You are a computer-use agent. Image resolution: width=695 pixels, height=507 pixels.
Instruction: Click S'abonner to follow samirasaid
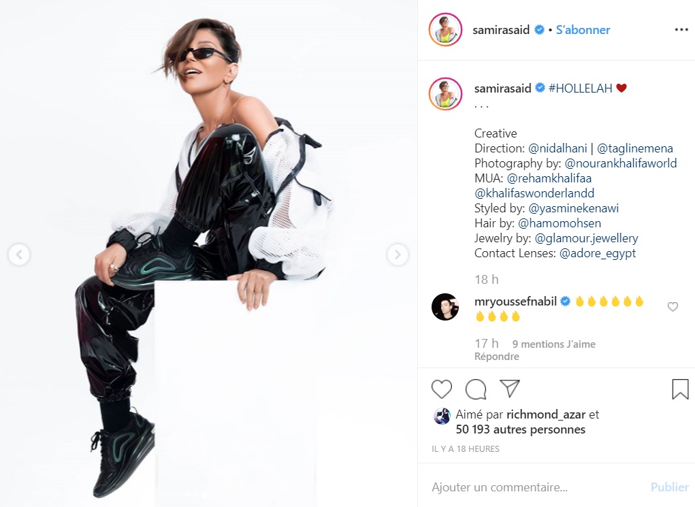(x=583, y=30)
